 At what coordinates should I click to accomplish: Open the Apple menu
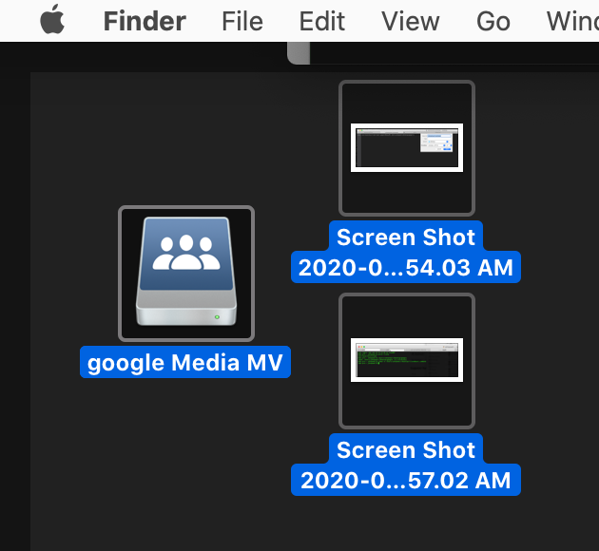tap(52, 20)
